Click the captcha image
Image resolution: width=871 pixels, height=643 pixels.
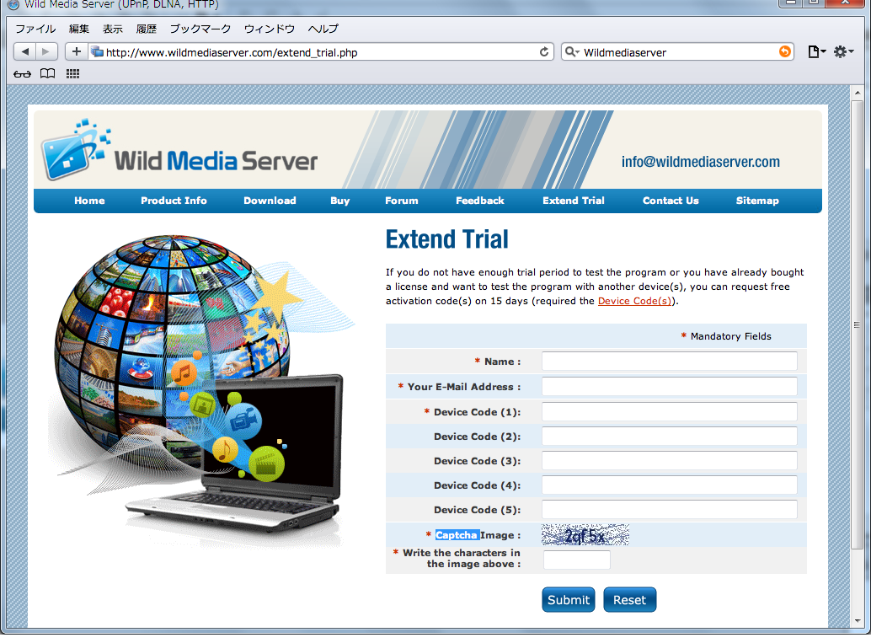coord(585,534)
